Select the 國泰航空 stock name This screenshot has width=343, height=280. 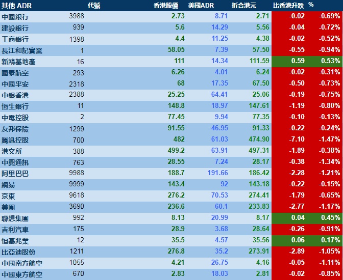(x=15, y=73)
